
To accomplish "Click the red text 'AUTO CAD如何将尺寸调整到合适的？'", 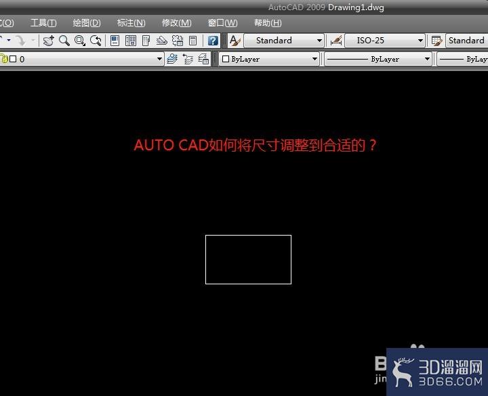I will tap(256, 145).
